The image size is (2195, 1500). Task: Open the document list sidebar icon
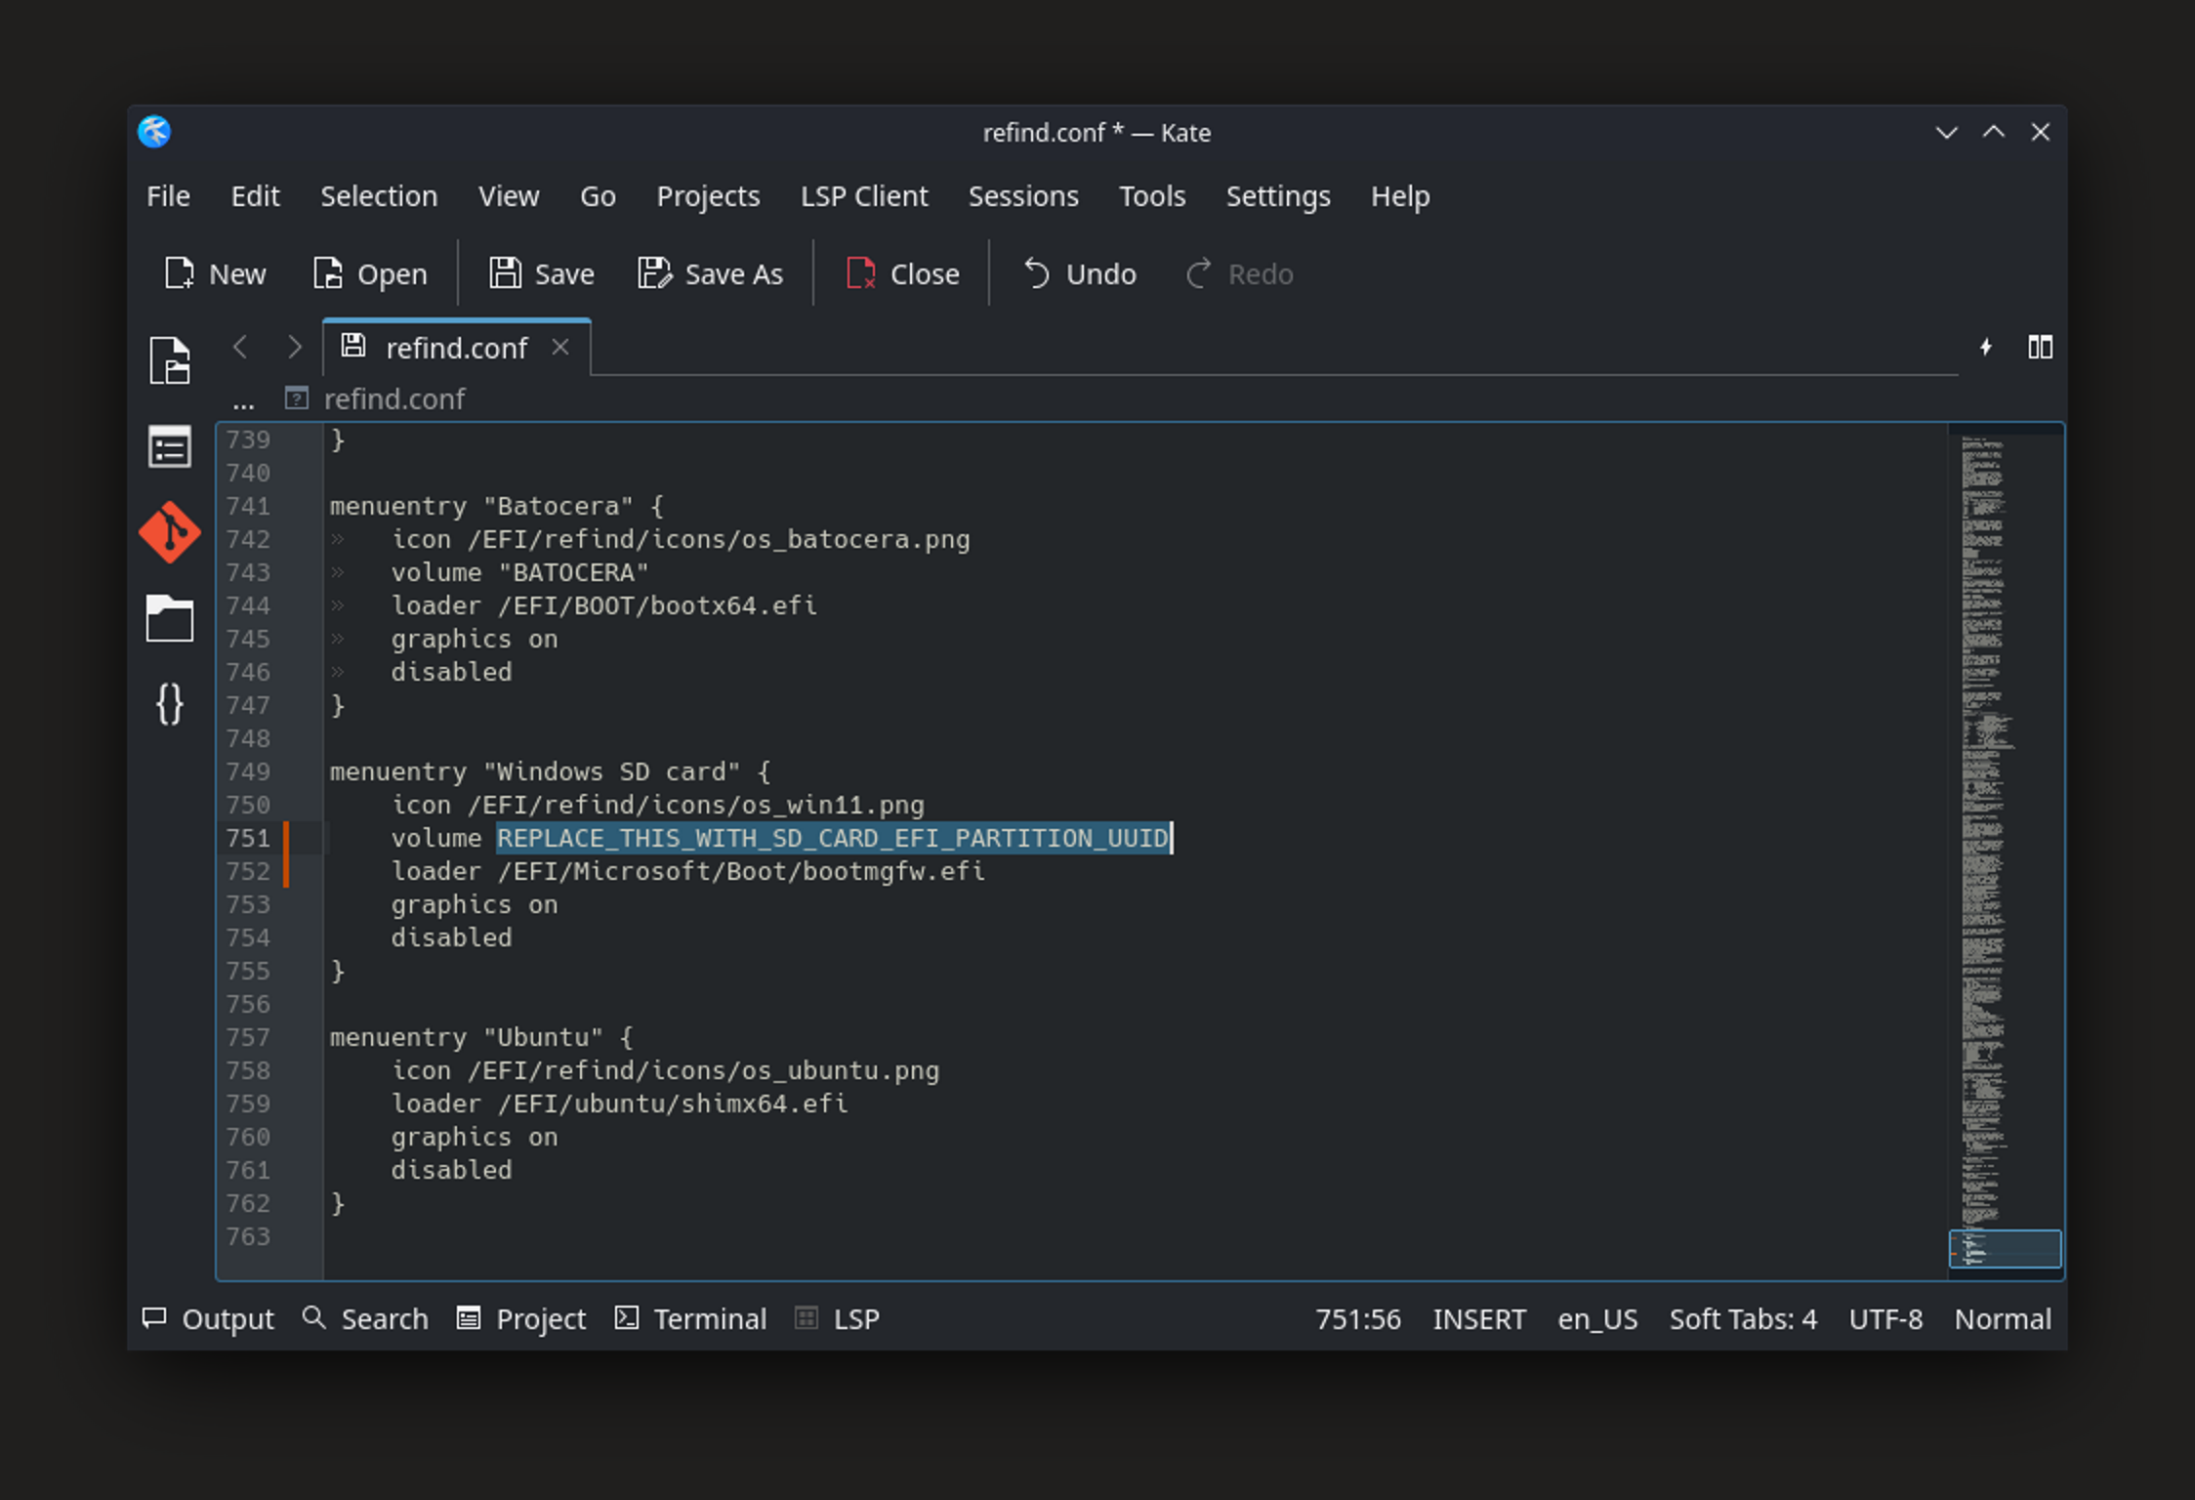170,447
